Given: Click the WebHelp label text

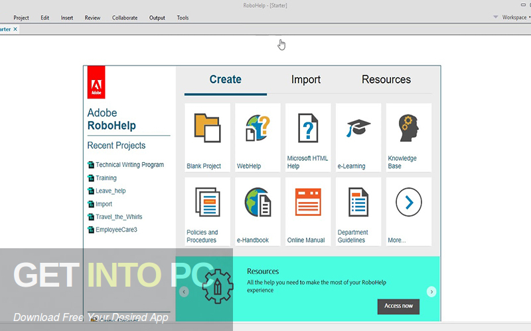Looking at the screenshot, I should point(249,166).
